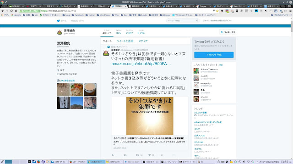Open Shibata Yukimasa's avatar in suggestions
Image resolution: width=293 pixels, height=164 pixels.
click(196, 71)
